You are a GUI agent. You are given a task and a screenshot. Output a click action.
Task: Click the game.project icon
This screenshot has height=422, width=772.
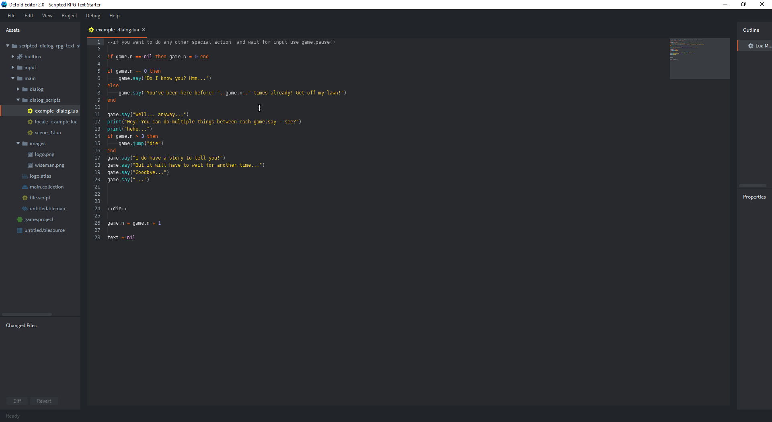19,219
